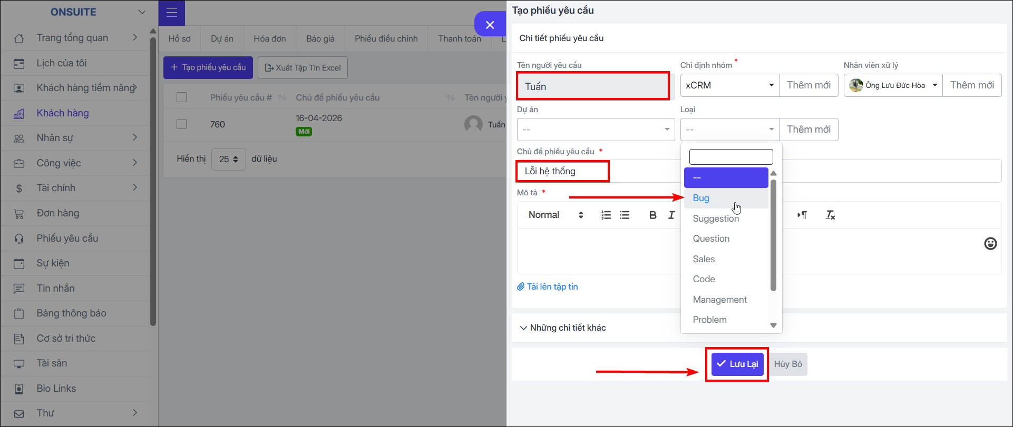Expand Những chi tiết khác section
1013x427 pixels.
[x=563, y=327]
